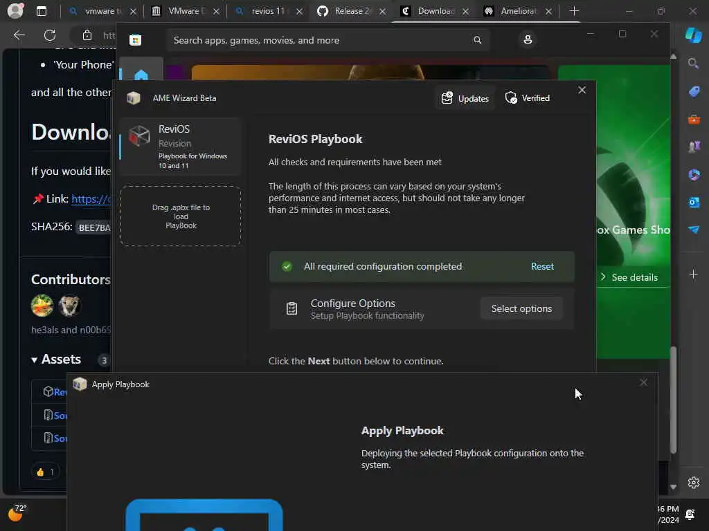The width and height of the screenshot is (709, 531).
Task: Click the Select options button
Action: tap(521, 308)
